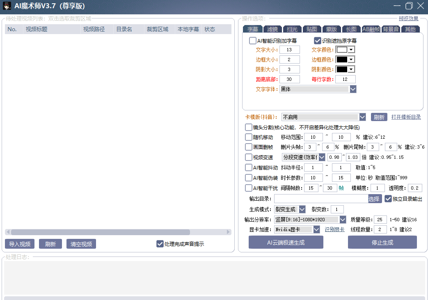Click the 导入视频 button

[x=20, y=244]
